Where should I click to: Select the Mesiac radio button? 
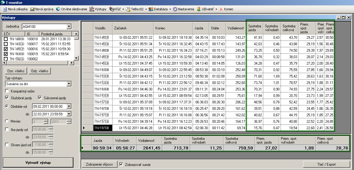pos(7,121)
